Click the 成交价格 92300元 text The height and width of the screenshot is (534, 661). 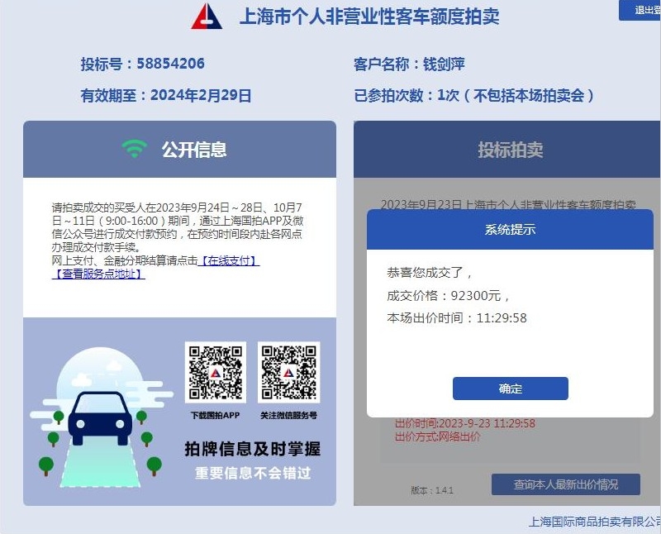tap(448, 296)
